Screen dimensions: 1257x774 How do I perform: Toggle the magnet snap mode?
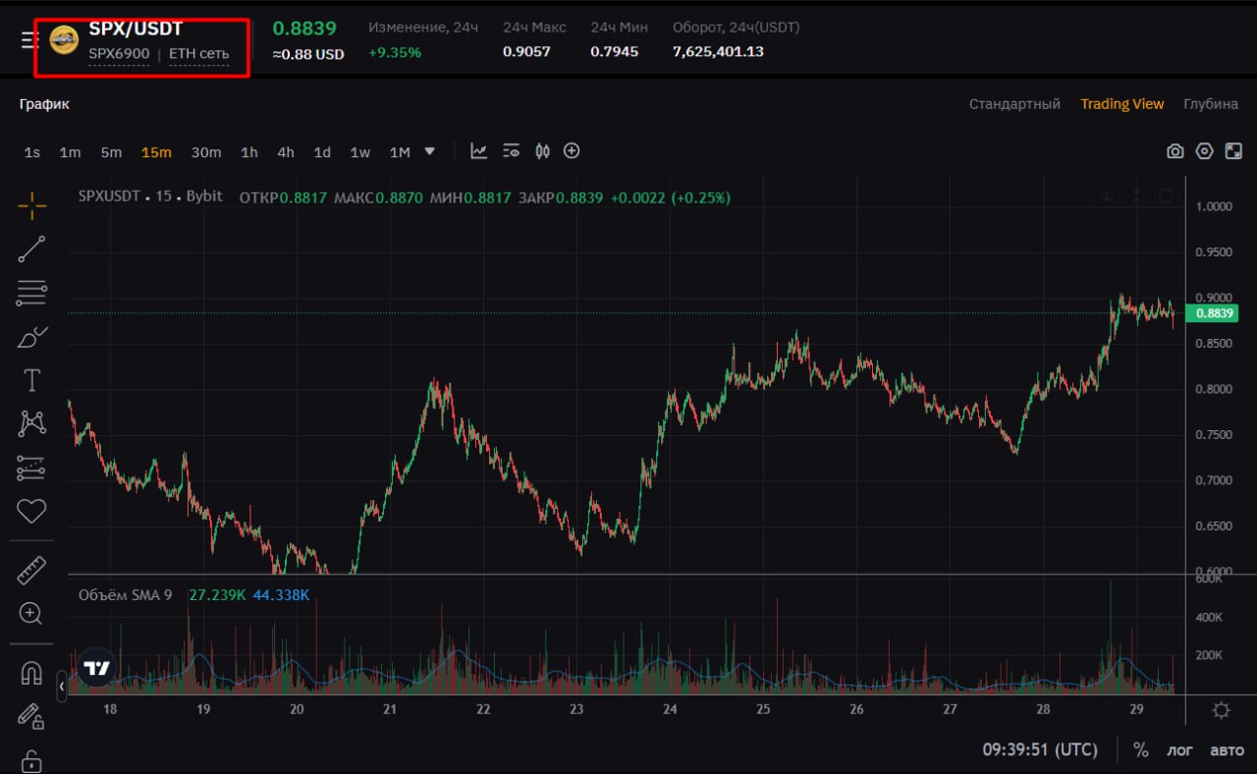point(31,674)
